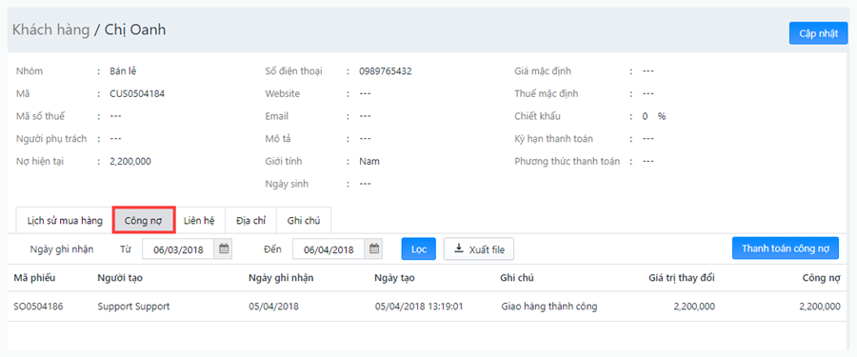This screenshot has height=357, width=857.
Task: Click Nợ hiện tại value 2,200,000
Action: tap(130, 161)
